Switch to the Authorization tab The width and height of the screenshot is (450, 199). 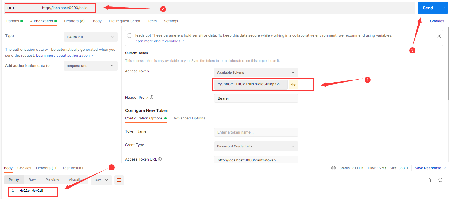[x=43, y=21]
